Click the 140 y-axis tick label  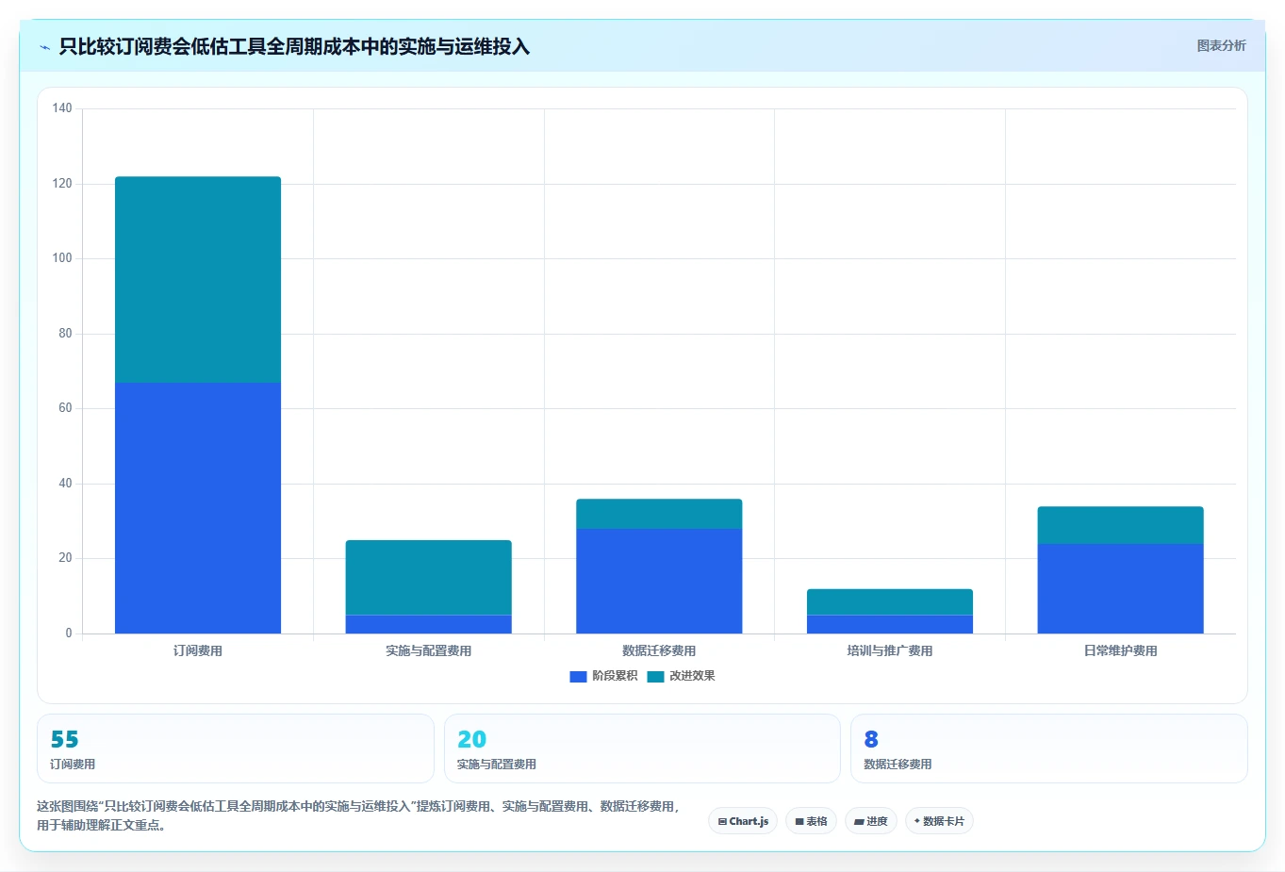(62, 108)
